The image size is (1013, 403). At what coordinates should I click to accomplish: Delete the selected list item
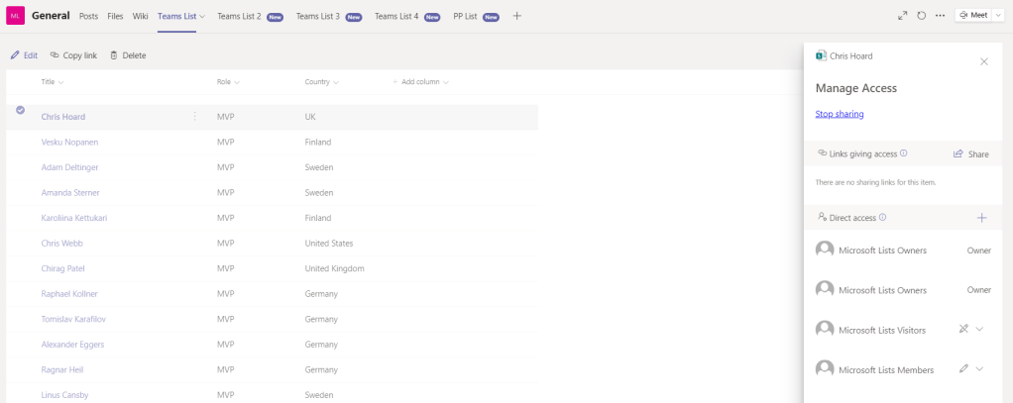128,55
